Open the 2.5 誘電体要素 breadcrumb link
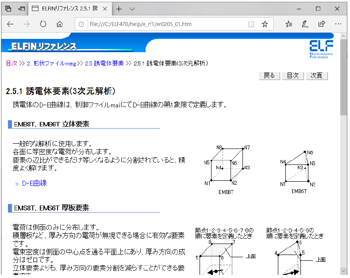 click(104, 63)
